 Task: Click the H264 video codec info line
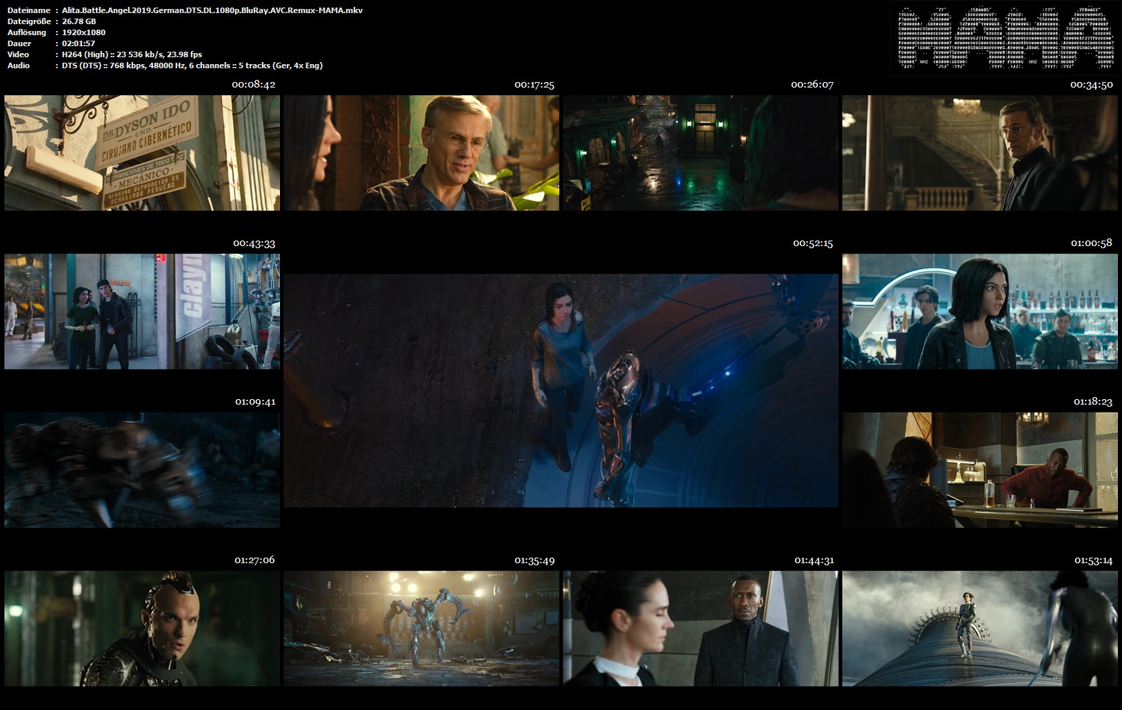(132, 54)
